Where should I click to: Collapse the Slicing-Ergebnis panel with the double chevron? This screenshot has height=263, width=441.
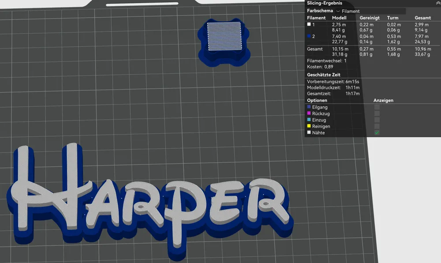pyautogui.click(x=438, y=3)
